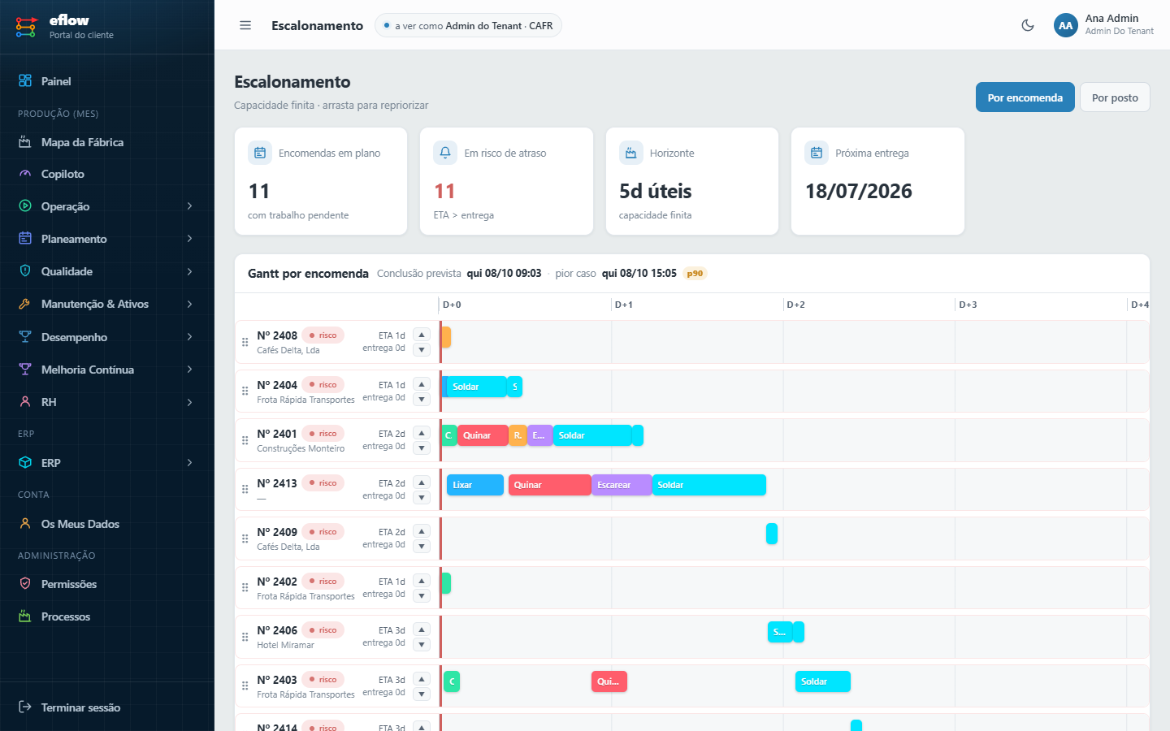Open Permissões in administration

[107, 584]
